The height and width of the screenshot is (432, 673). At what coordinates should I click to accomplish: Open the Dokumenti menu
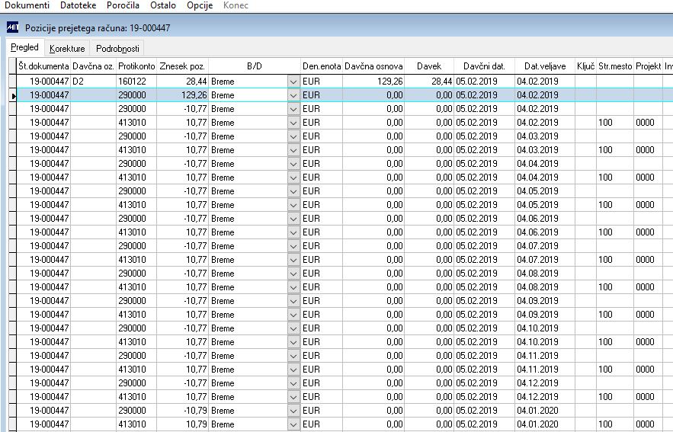(27, 5)
